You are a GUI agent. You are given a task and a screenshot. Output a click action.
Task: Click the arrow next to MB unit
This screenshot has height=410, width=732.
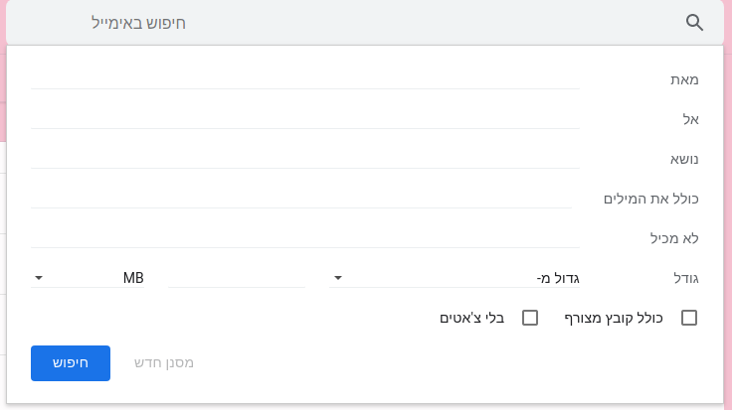pos(39,278)
